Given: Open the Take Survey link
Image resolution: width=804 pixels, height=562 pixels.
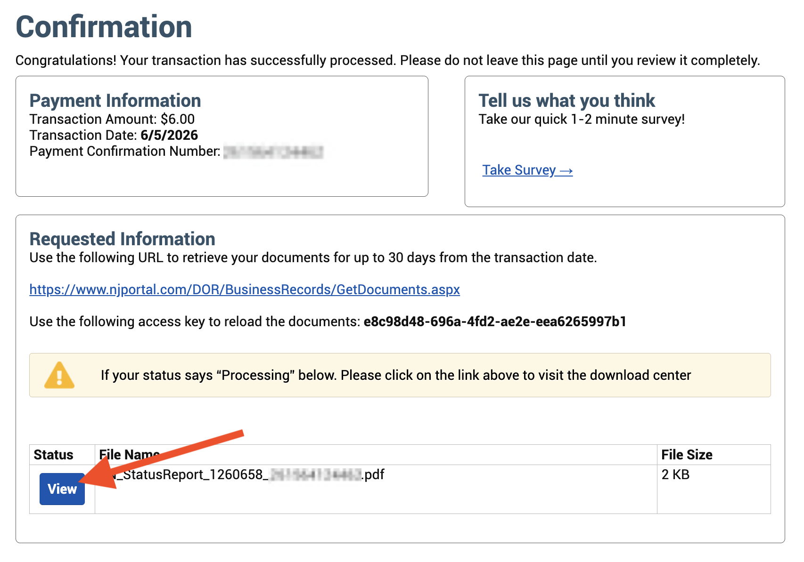Looking at the screenshot, I should click(x=527, y=170).
